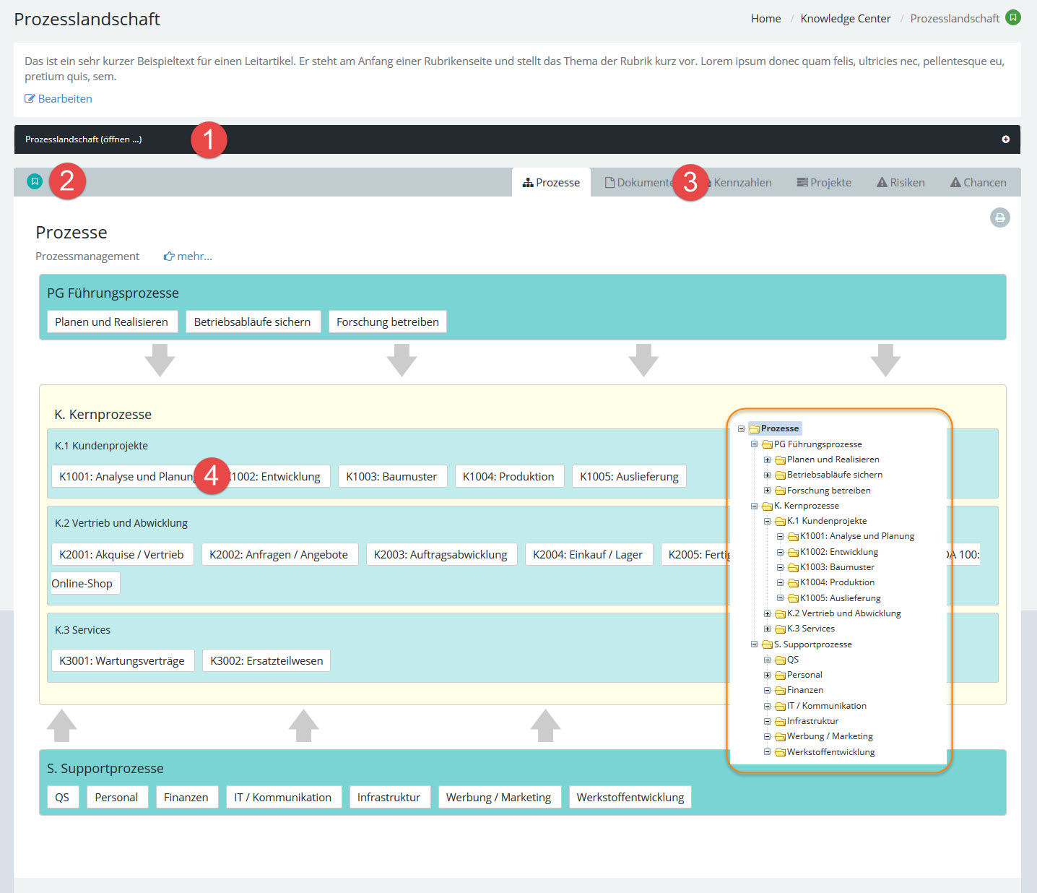Expand the Personal node in tree
The width and height of the screenshot is (1037, 893).
pos(767,676)
